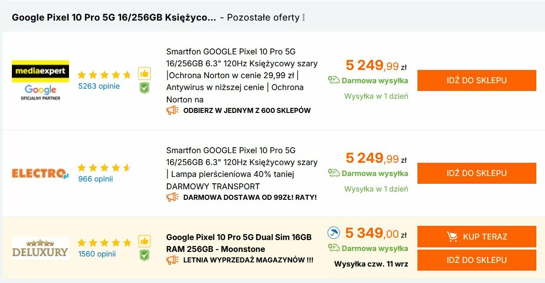
Task: Open the Media Expert shop logo
Action: click(40, 80)
